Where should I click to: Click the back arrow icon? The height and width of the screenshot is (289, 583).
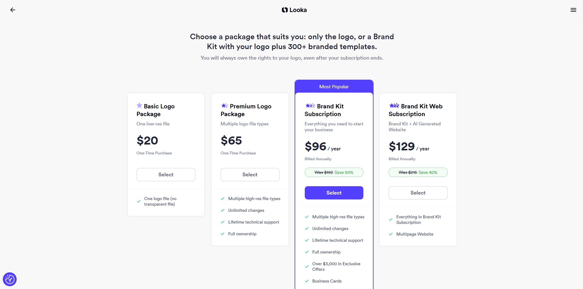tap(13, 10)
